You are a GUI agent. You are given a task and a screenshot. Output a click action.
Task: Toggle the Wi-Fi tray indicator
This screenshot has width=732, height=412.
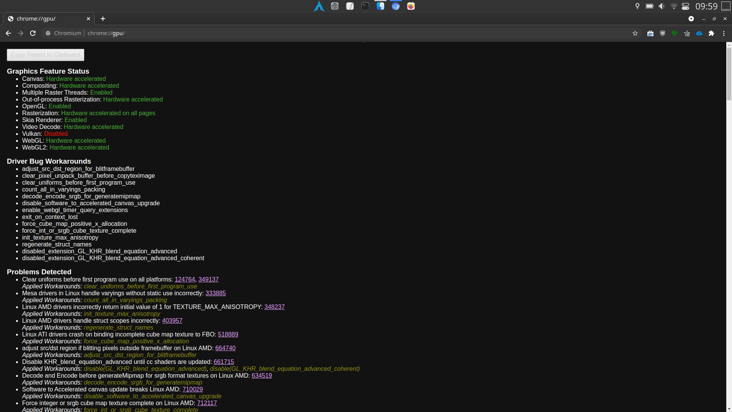pos(673,6)
